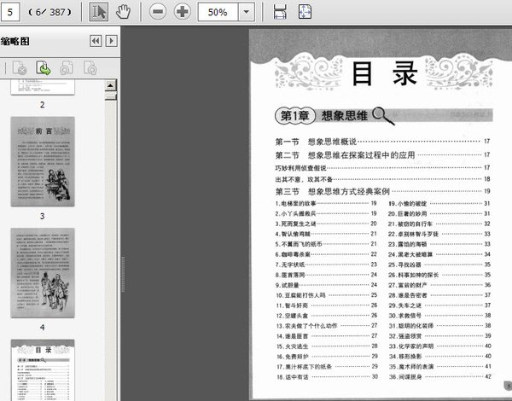Image resolution: width=512 pixels, height=401 pixels.
Task: Click the 3.死而复生之谜 entry
Action: tap(326, 224)
